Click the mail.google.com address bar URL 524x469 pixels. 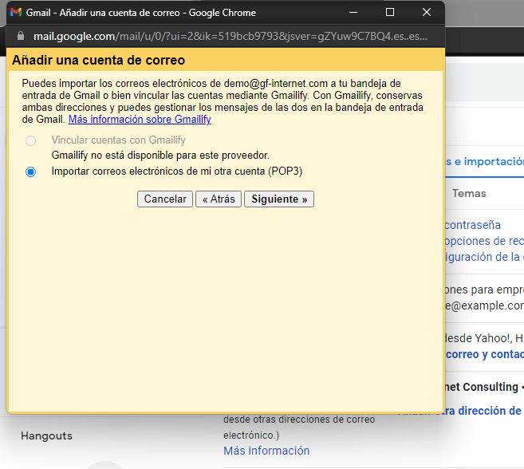click(230, 36)
